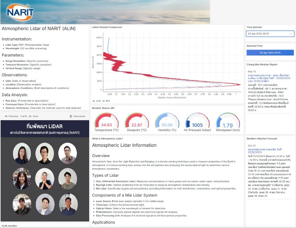Click the 'What is Atmospheric Lidar?' panel title

point(107,139)
